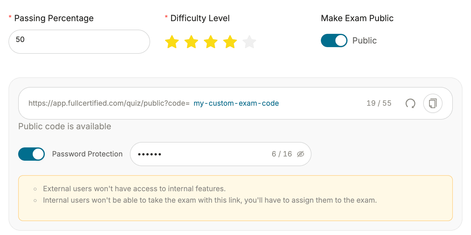Set difficulty to the second star
The width and height of the screenshot is (471, 235).
coord(191,42)
